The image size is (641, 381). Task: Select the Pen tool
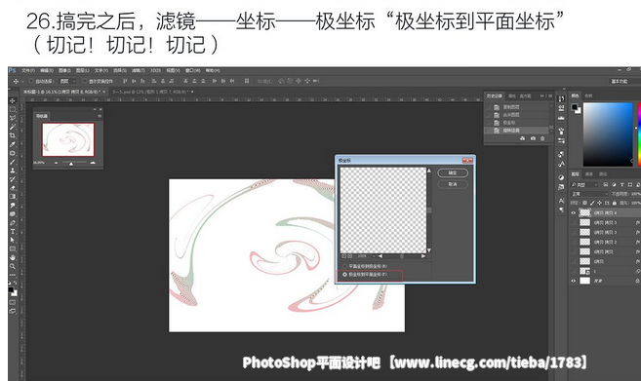[x=13, y=222]
